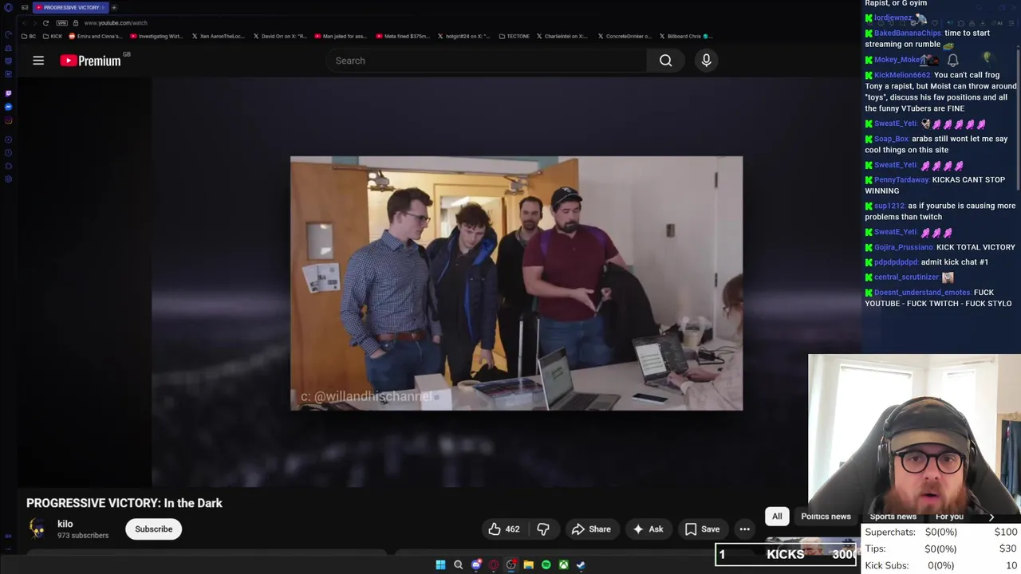Select the All filter chip
This screenshot has width=1021, height=574.
pyautogui.click(x=777, y=517)
